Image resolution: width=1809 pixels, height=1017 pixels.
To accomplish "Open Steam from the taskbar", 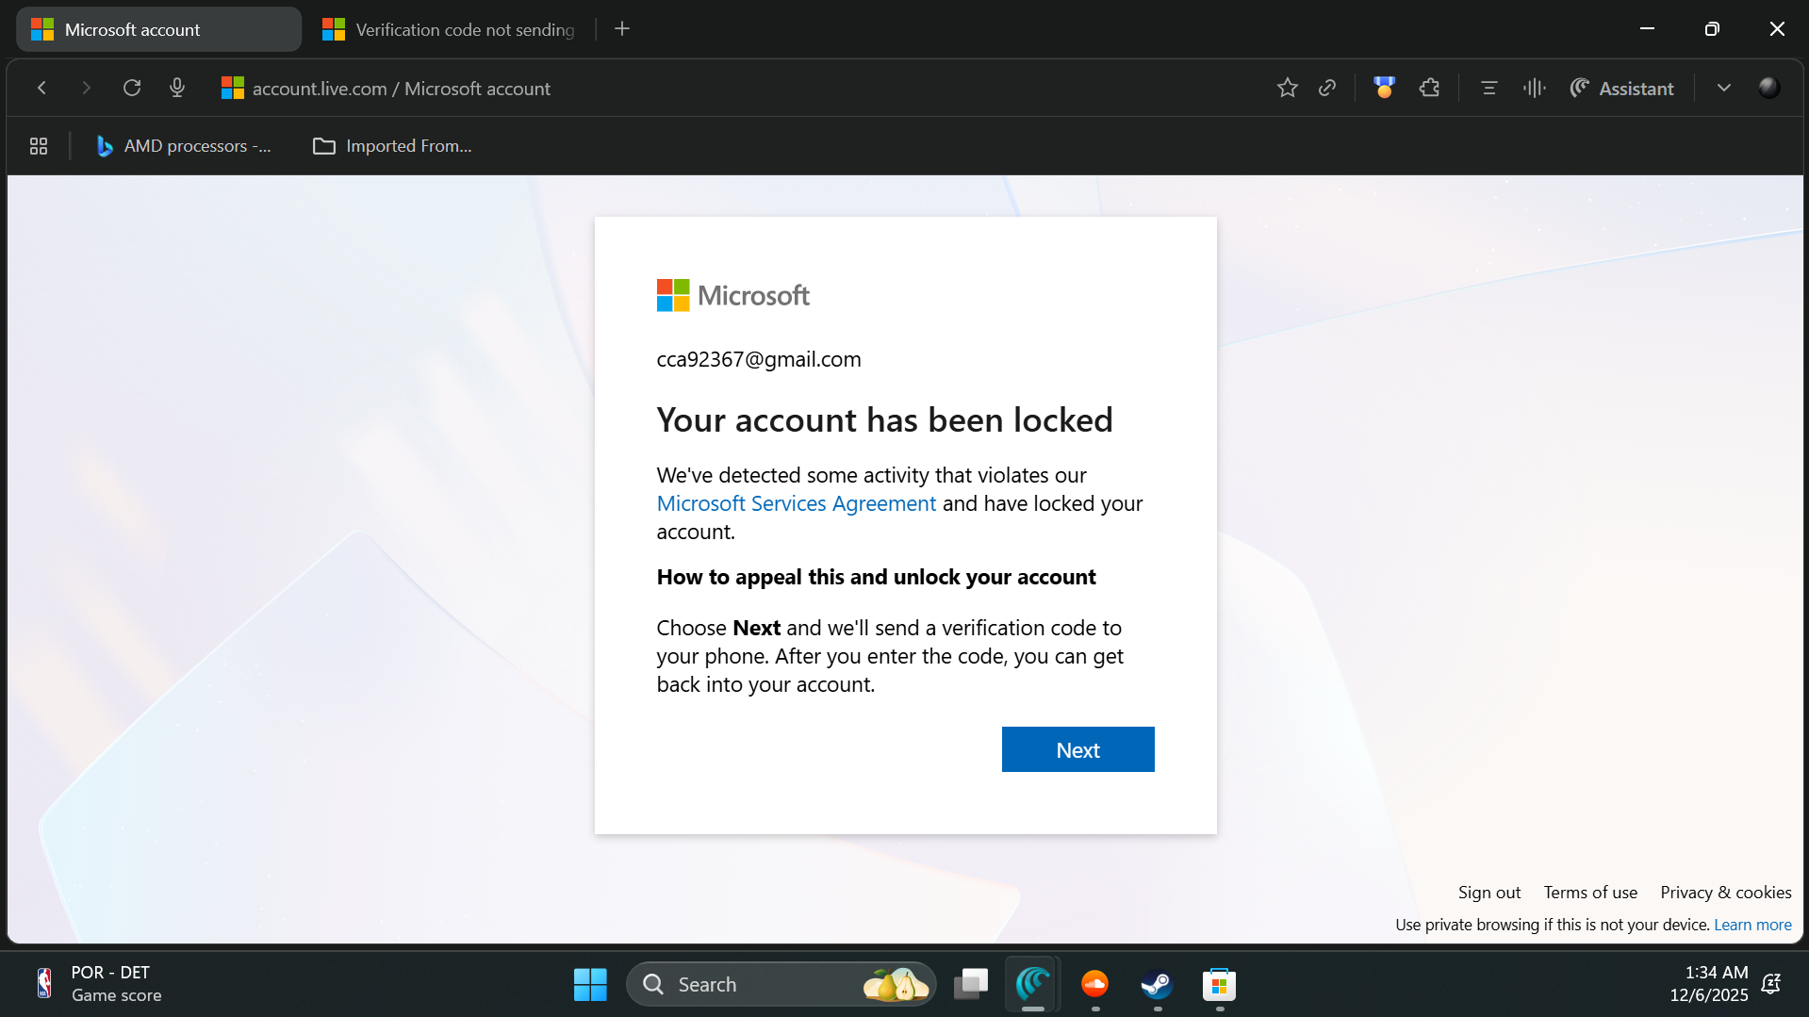I will (1157, 984).
